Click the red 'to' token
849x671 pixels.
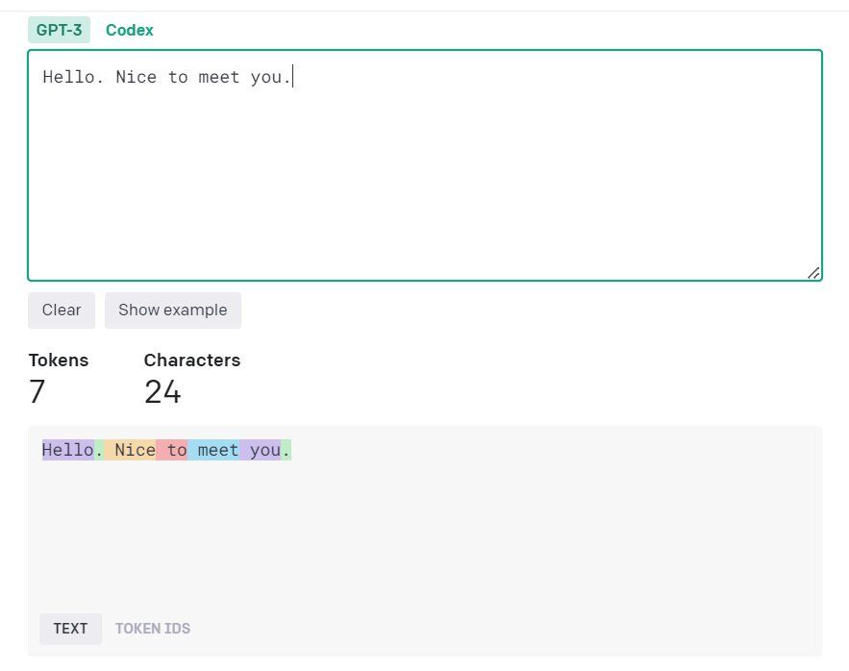click(174, 450)
